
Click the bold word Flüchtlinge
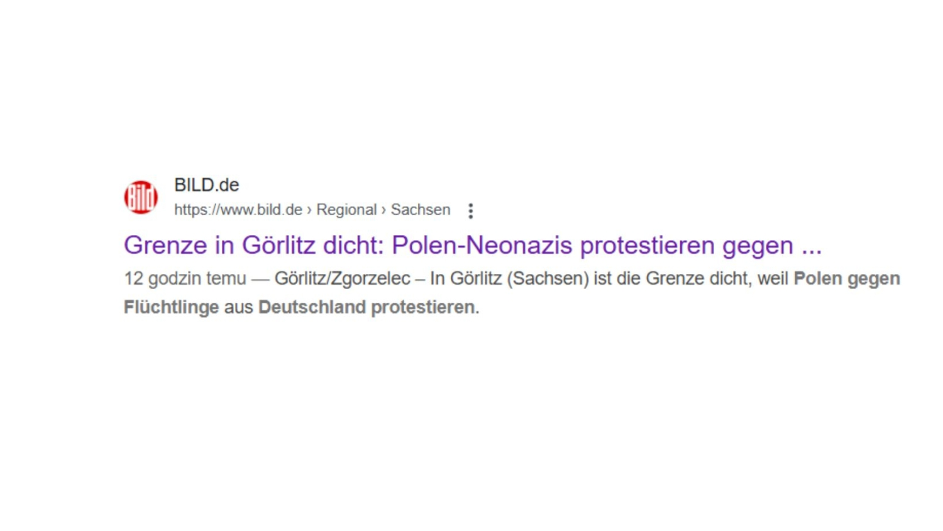click(x=171, y=307)
